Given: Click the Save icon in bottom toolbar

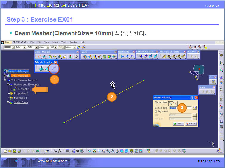Looking at the screenshot, I should 15,151.
